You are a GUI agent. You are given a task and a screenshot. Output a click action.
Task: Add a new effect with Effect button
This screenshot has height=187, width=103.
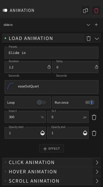pos(51,148)
